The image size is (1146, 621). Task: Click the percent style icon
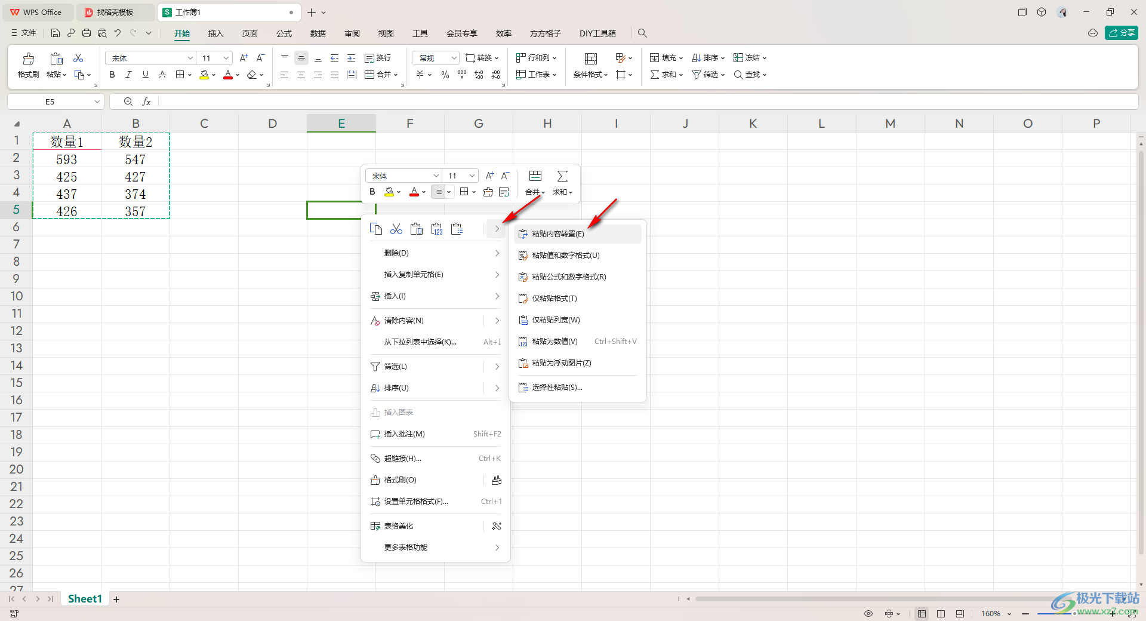(x=445, y=75)
